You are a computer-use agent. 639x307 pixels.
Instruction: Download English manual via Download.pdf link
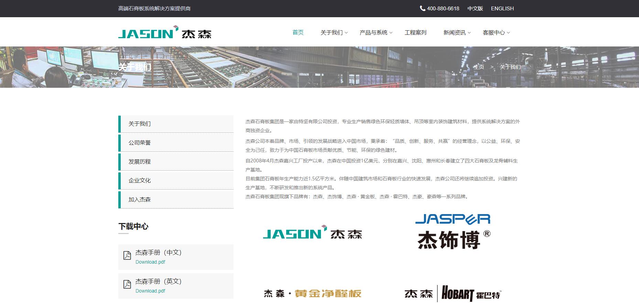coord(150,291)
